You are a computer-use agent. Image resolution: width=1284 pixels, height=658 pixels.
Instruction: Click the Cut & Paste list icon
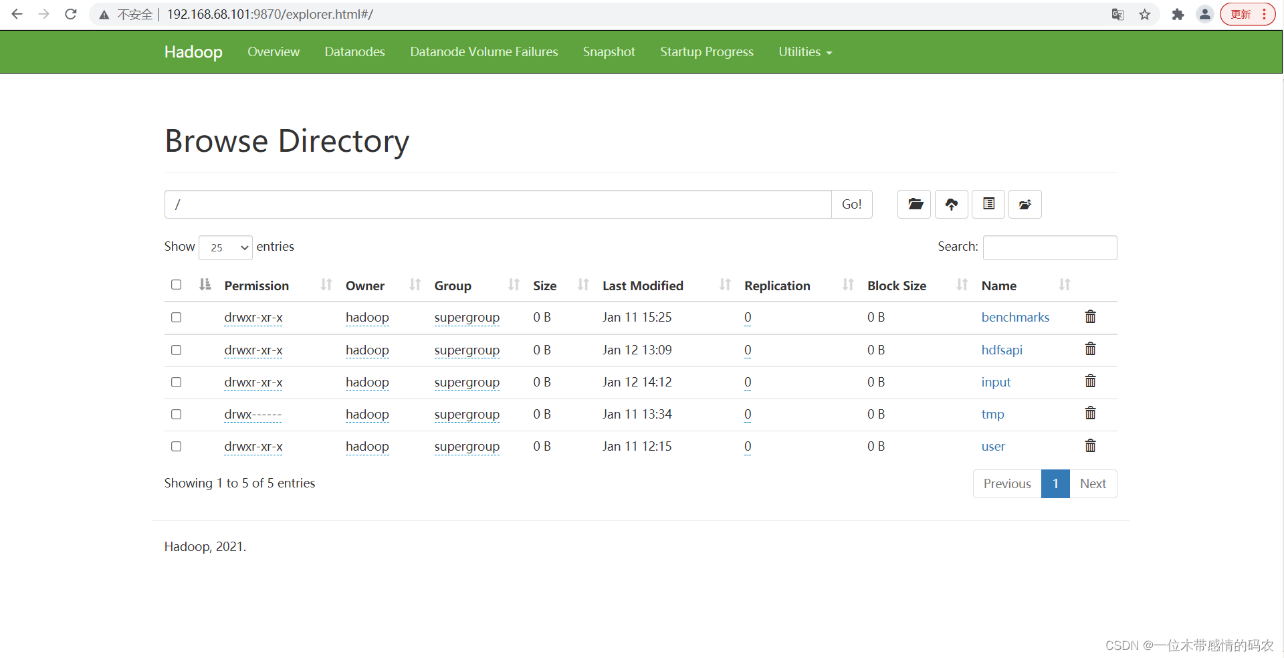(x=988, y=205)
